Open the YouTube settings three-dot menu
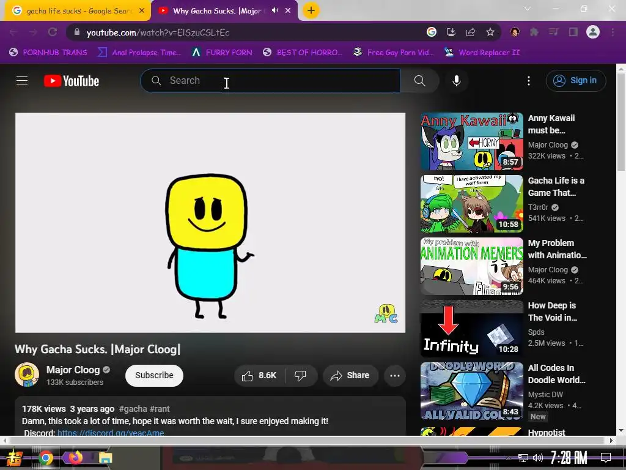 point(529,81)
